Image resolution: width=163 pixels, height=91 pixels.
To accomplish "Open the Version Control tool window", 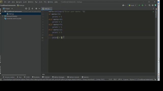I will (x=9, y=77).
